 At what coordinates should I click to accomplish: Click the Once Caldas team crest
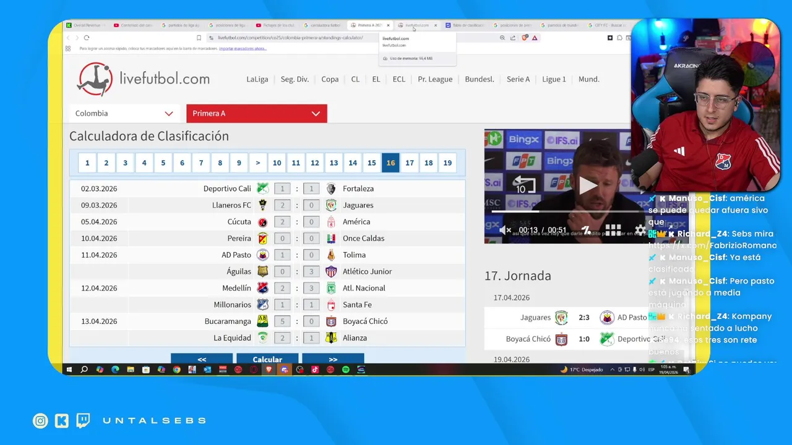[331, 239]
